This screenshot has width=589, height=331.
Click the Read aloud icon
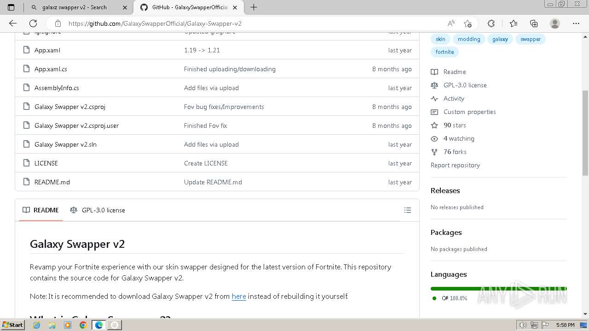point(451,23)
